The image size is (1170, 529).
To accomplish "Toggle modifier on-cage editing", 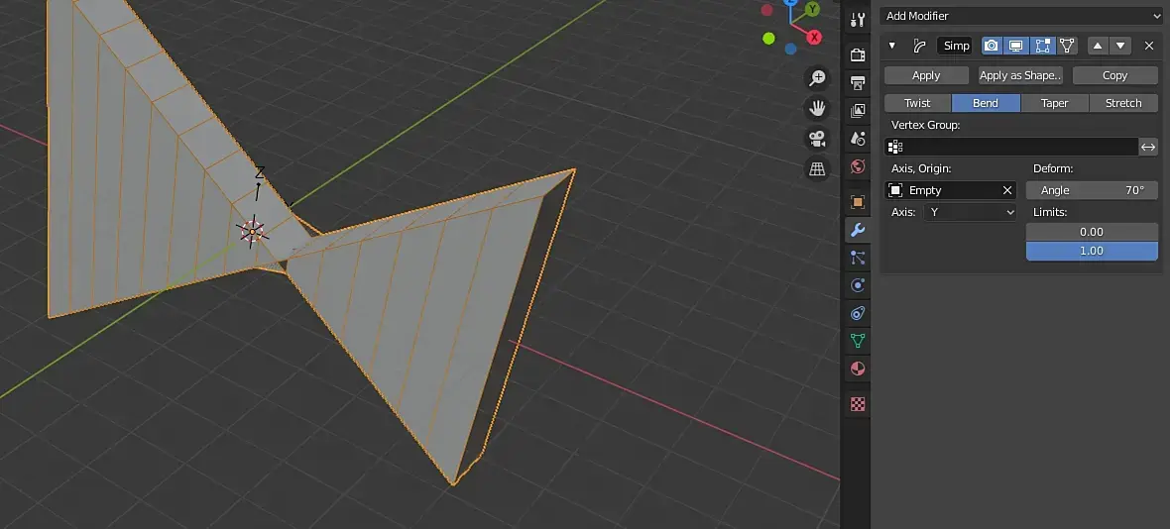I will [x=1067, y=46].
